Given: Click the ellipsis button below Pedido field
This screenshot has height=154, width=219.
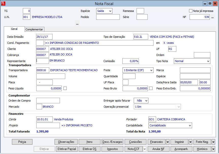Looking at the screenshot, I should tap(77, 24).
